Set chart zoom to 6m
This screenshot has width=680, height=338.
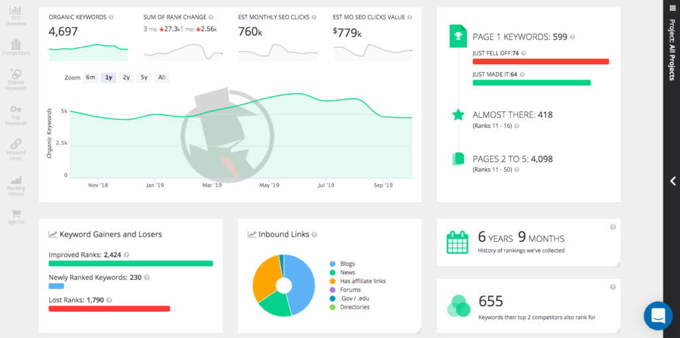coord(90,78)
